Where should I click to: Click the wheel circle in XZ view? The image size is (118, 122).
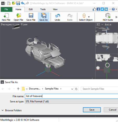107,65
